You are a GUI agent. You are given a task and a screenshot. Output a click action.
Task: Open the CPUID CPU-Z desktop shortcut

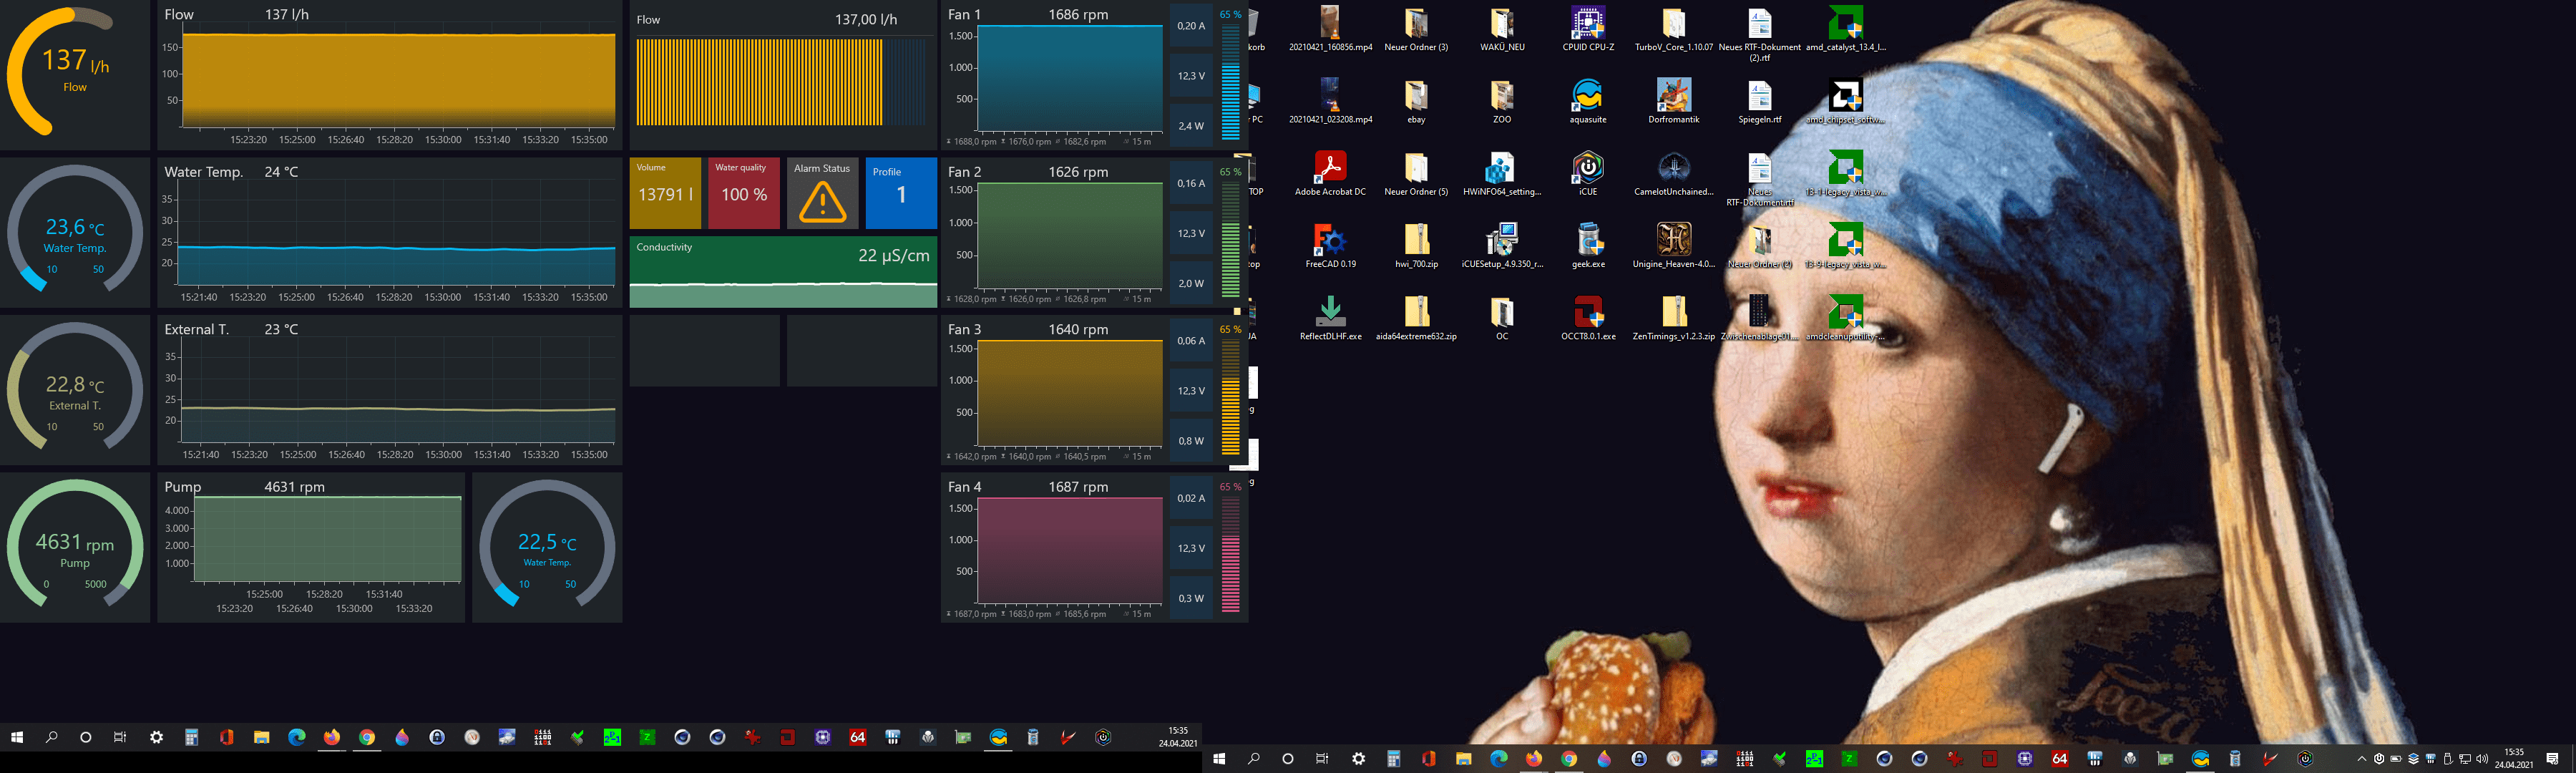pos(1588,29)
